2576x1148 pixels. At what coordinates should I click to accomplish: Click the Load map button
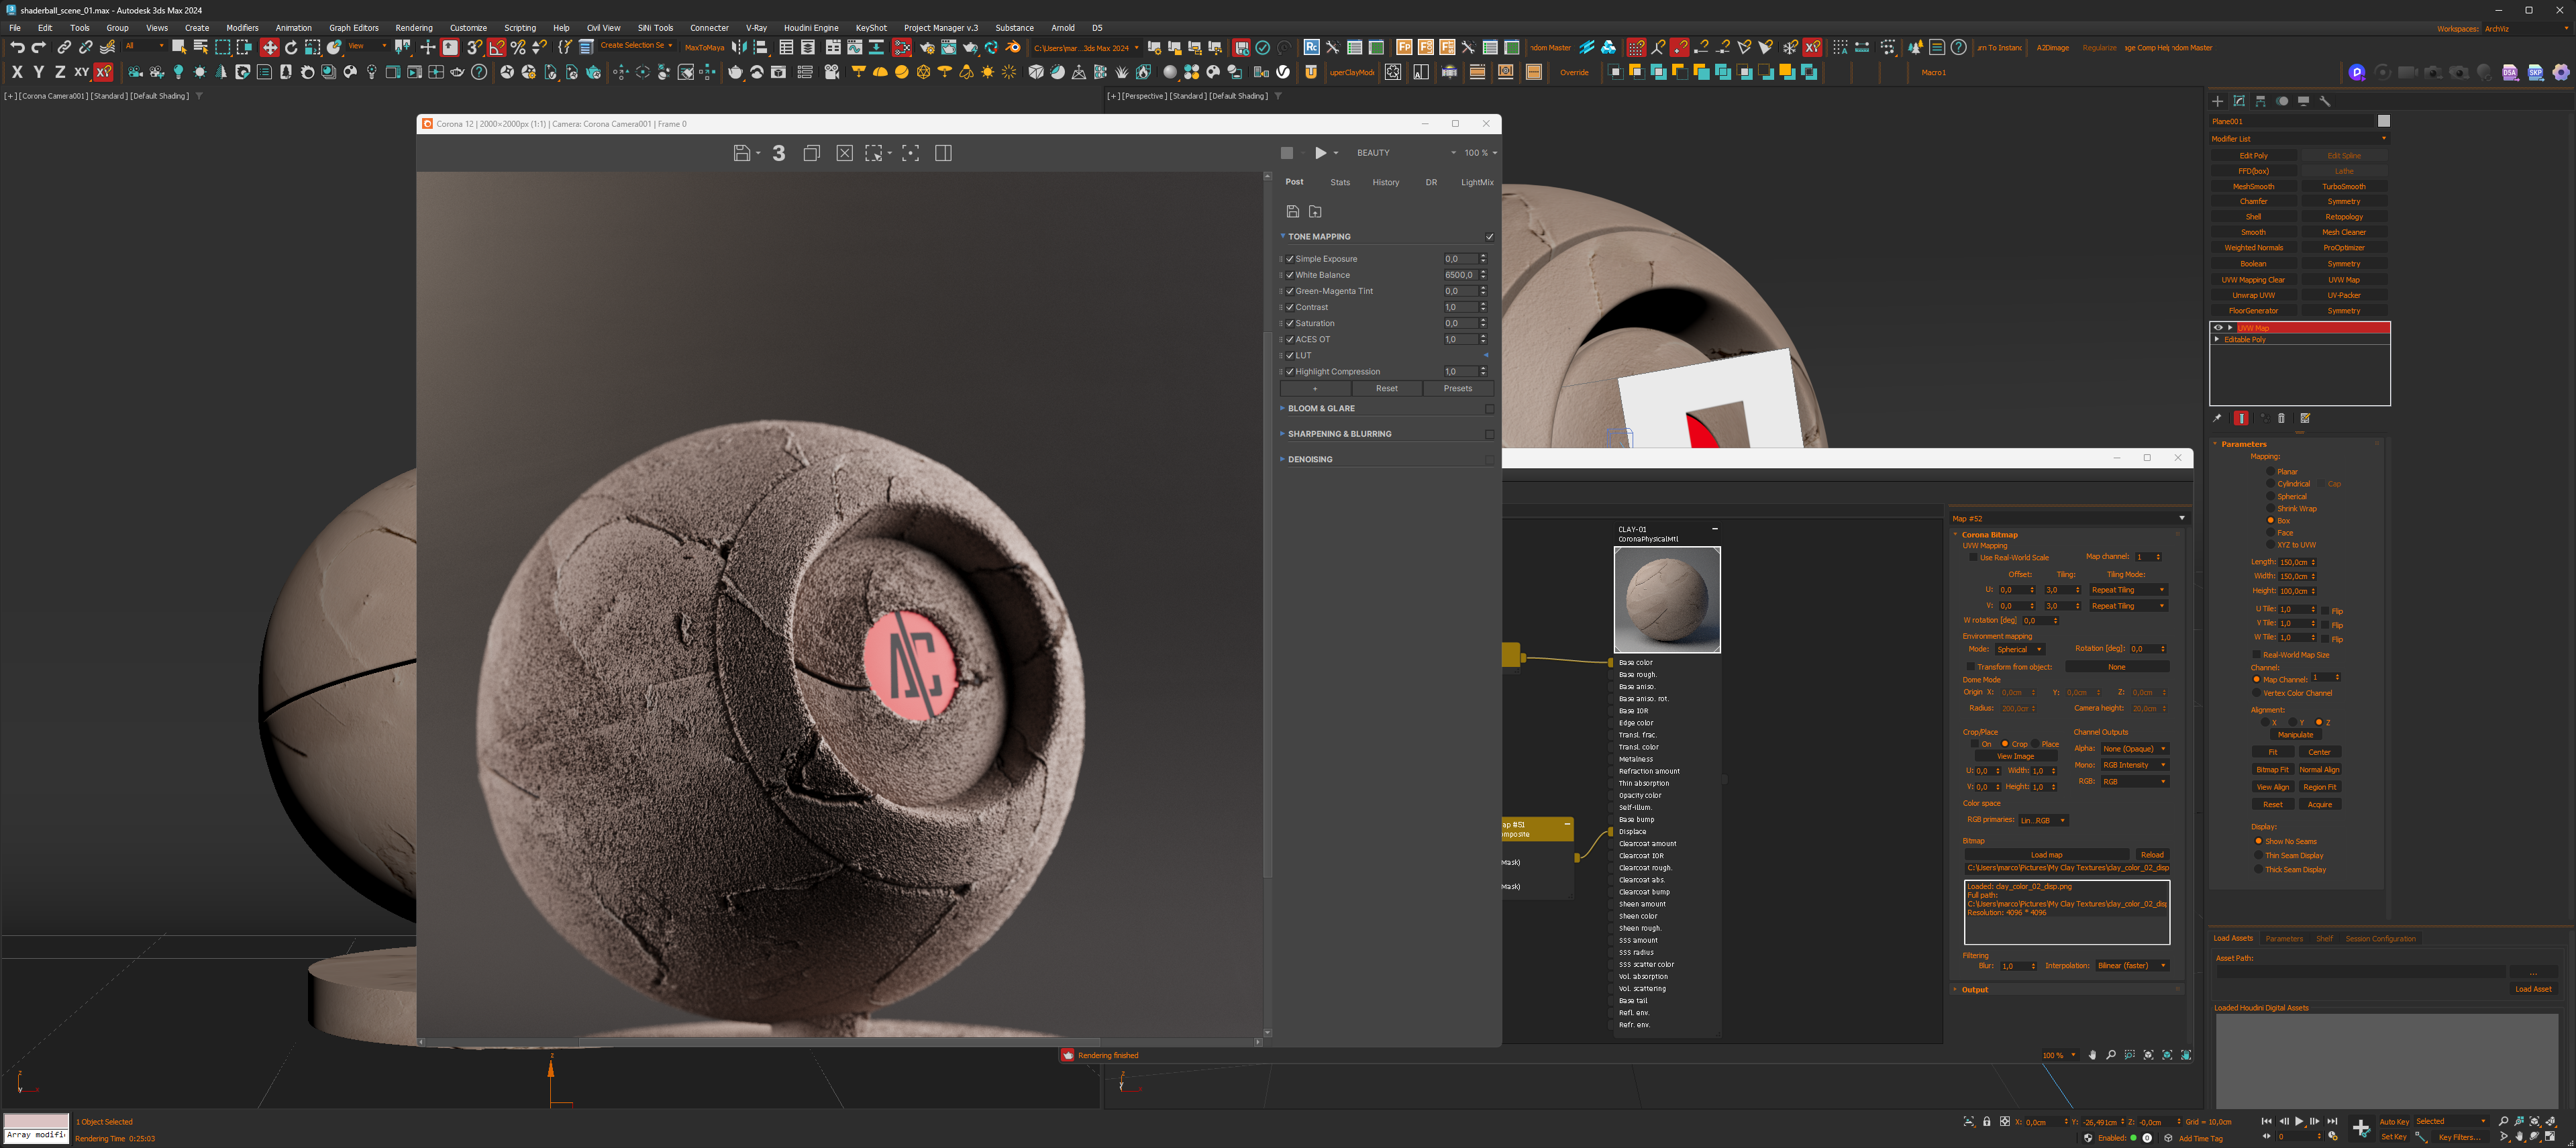(2046, 855)
